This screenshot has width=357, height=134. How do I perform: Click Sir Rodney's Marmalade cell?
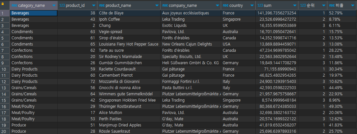(129, 56)
